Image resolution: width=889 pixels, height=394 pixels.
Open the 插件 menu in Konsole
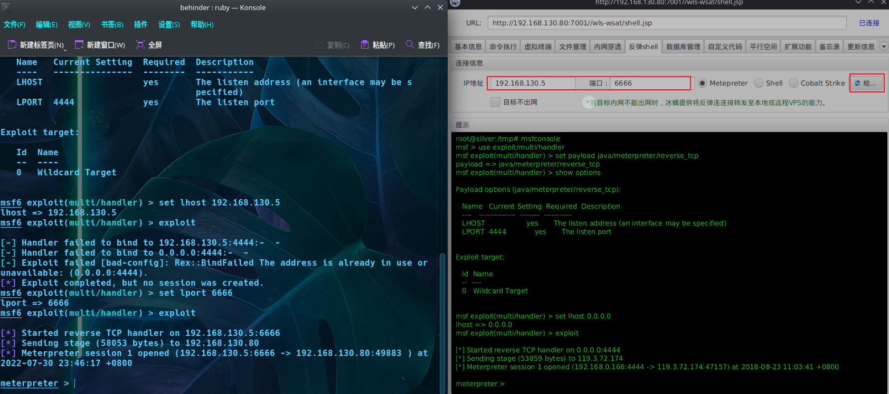140,24
